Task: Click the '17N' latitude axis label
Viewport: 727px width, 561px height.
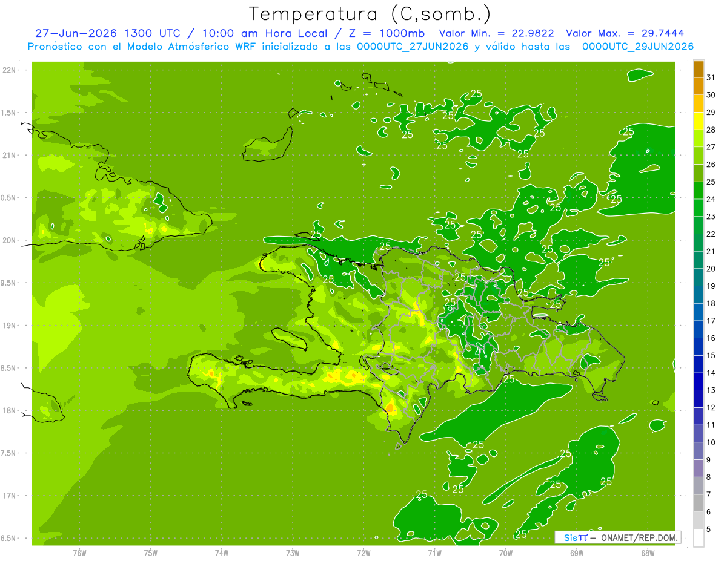Action: pos(10,496)
